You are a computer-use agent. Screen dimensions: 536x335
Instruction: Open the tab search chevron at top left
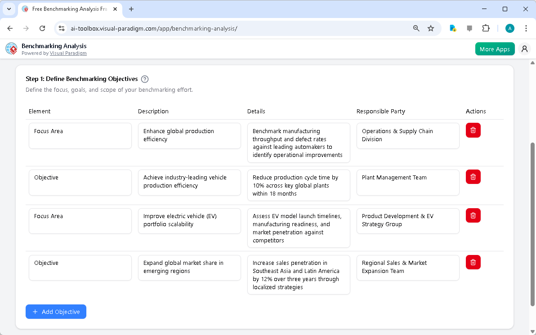point(9,9)
